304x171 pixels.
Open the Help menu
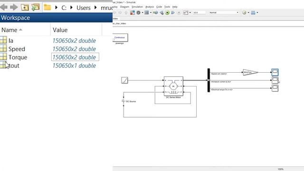(175, 7)
